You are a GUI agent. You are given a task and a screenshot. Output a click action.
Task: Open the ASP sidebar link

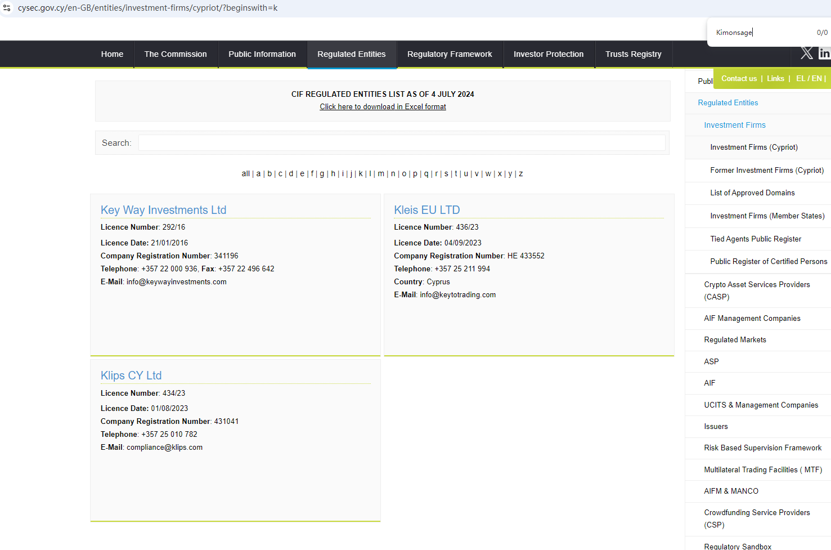click(x=711, y=362)
